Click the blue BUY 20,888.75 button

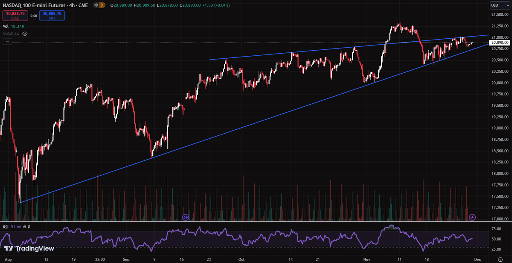pyautogui.click(x=52, y=16)
